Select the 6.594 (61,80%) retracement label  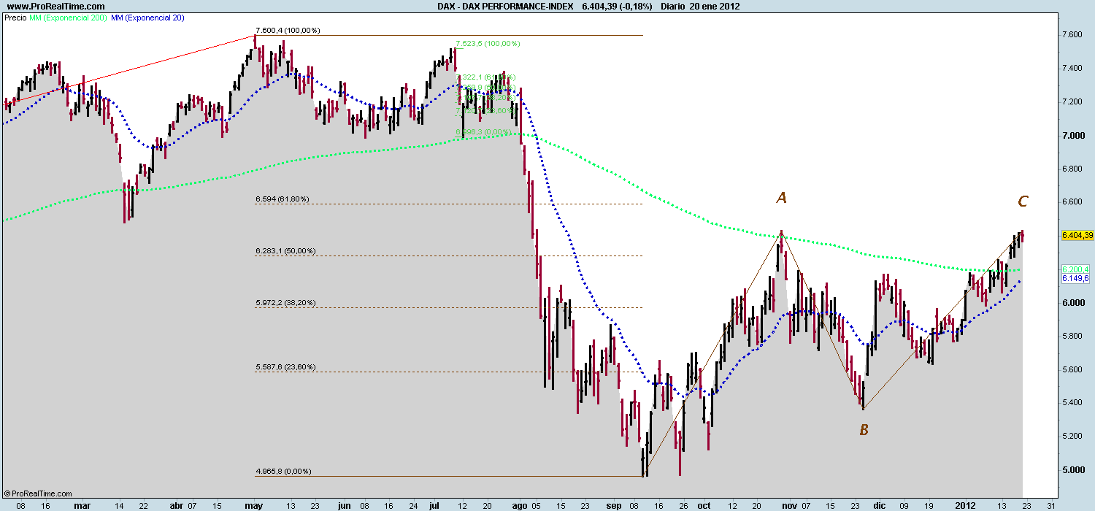pyautogui.click(x=283, y=199)
